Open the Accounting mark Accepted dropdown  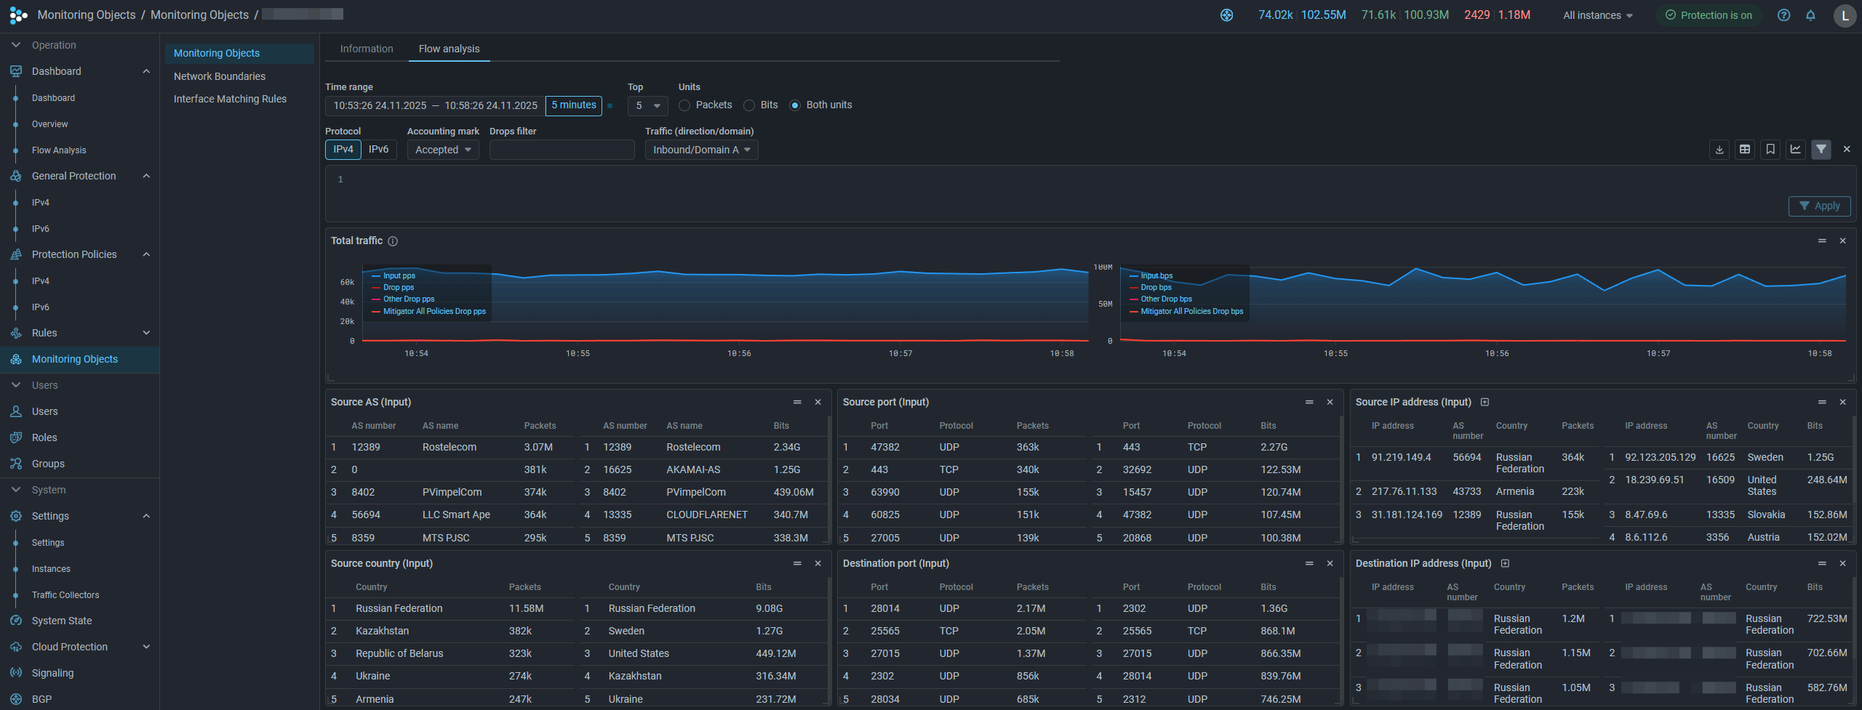coord(443,150)
